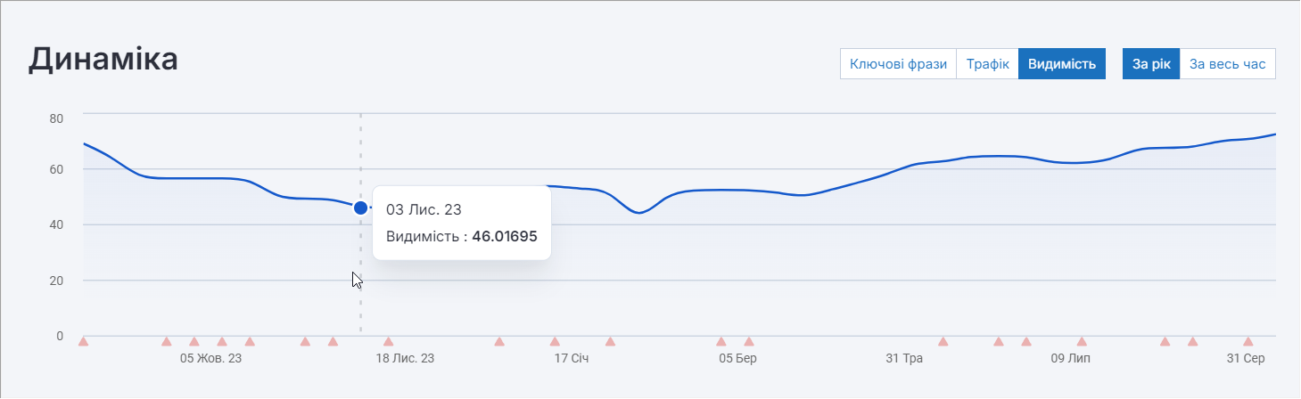Image resolution: width=1301 pixels, height=399 pixels.
Task: Show data for За весь час
Action: (1227, 64)
